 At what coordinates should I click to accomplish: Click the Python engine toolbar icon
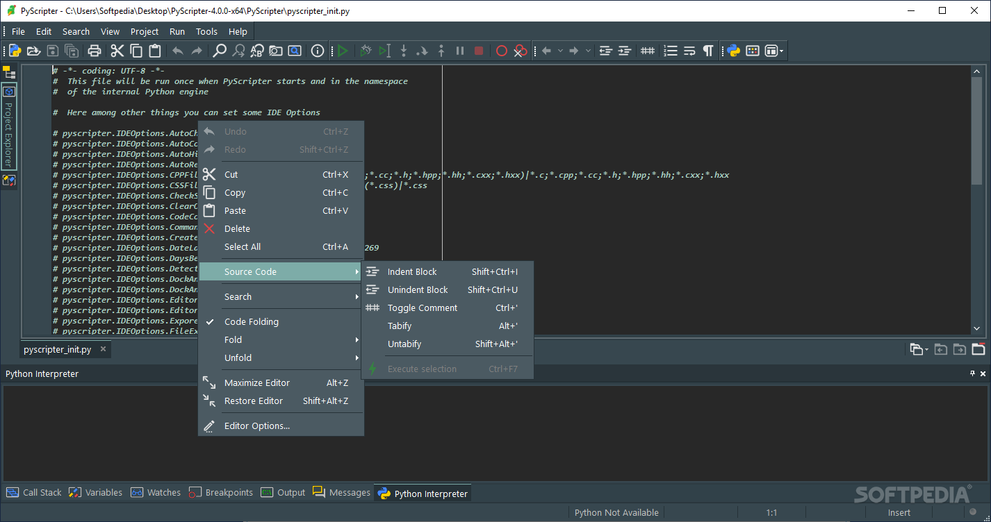734,51
